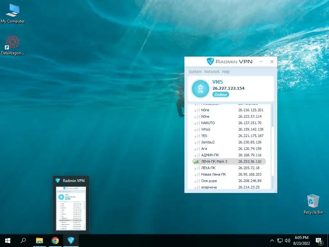This screenshot has width=329, height=247.
Task: Open the System menu in Radmin VPN
Action: pos(195,72)
